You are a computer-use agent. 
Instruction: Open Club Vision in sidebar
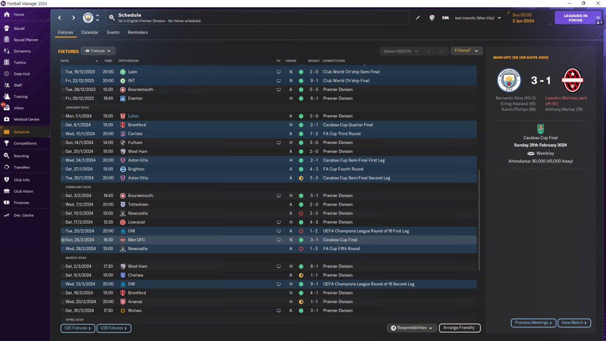(23, 191)
